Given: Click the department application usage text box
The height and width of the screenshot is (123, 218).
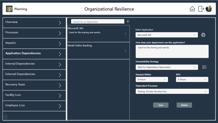Looking at the screenshot, I should (172, 51).
